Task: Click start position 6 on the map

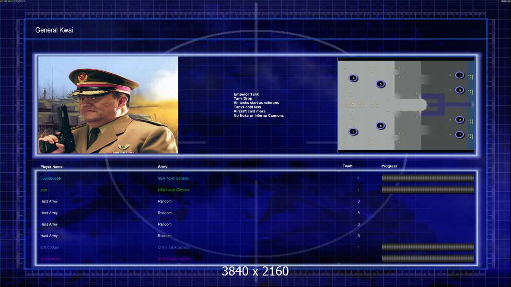Action: pos(380,126)
